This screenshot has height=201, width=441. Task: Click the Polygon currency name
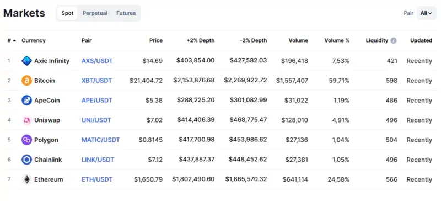(46, 140)
